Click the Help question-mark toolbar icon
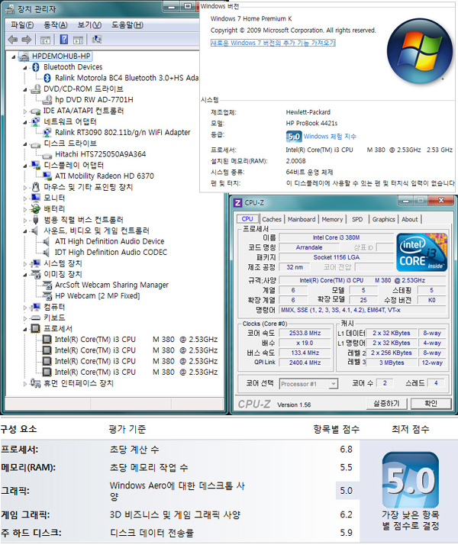Image resolution: width=458 pixels, height=545 pixels. (64, 39)
